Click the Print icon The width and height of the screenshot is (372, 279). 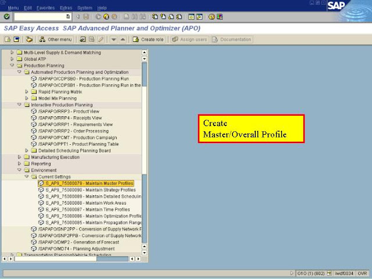click(126, 17)
